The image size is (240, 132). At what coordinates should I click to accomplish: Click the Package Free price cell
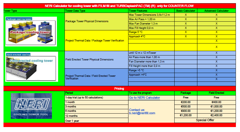point(186,98)
